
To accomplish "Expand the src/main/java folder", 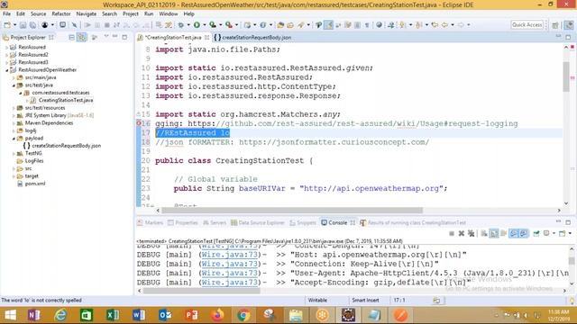I will point(14,77).
